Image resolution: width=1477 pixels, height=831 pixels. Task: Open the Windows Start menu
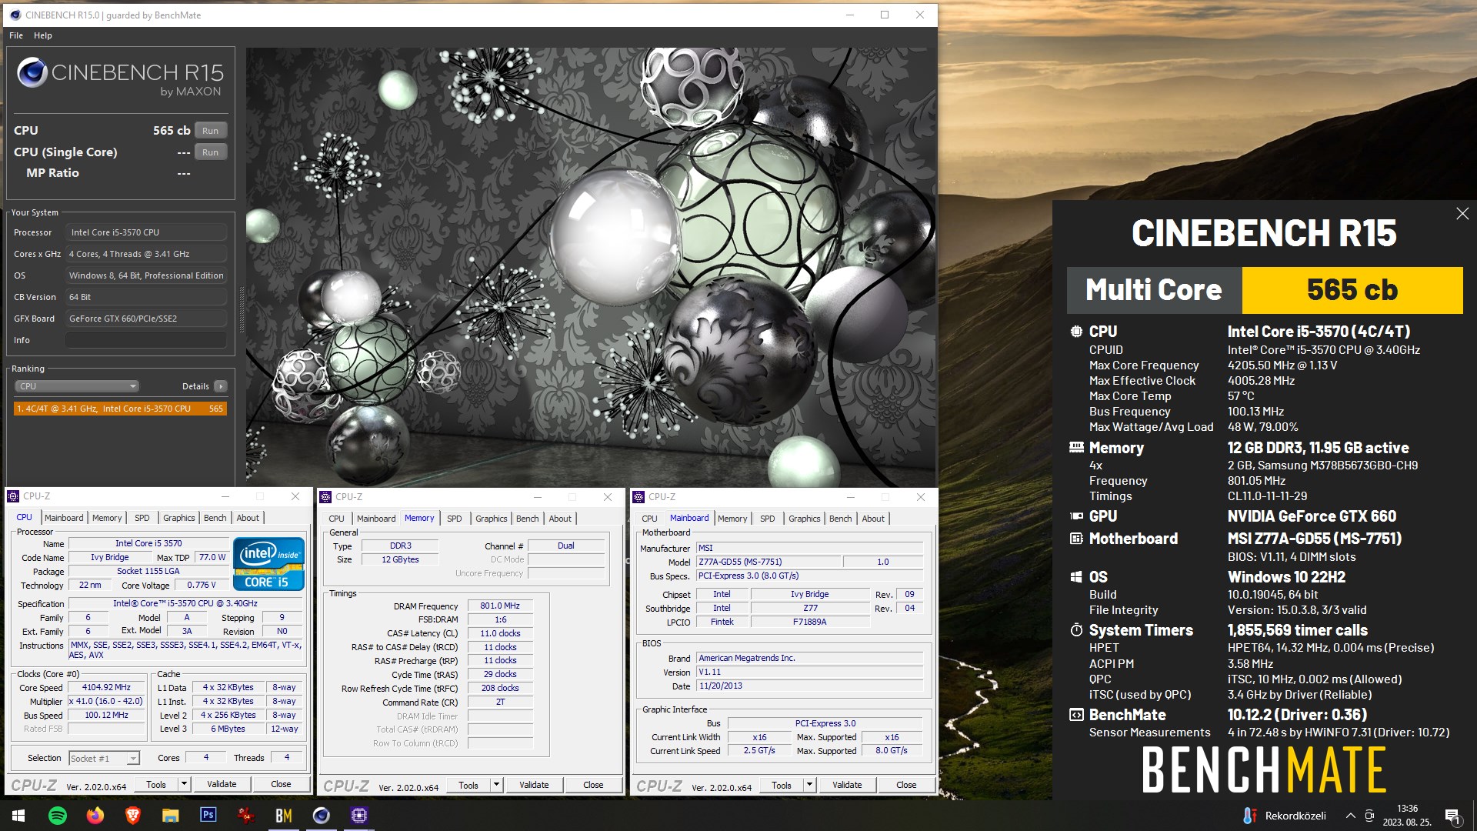(x=18, y=816)
